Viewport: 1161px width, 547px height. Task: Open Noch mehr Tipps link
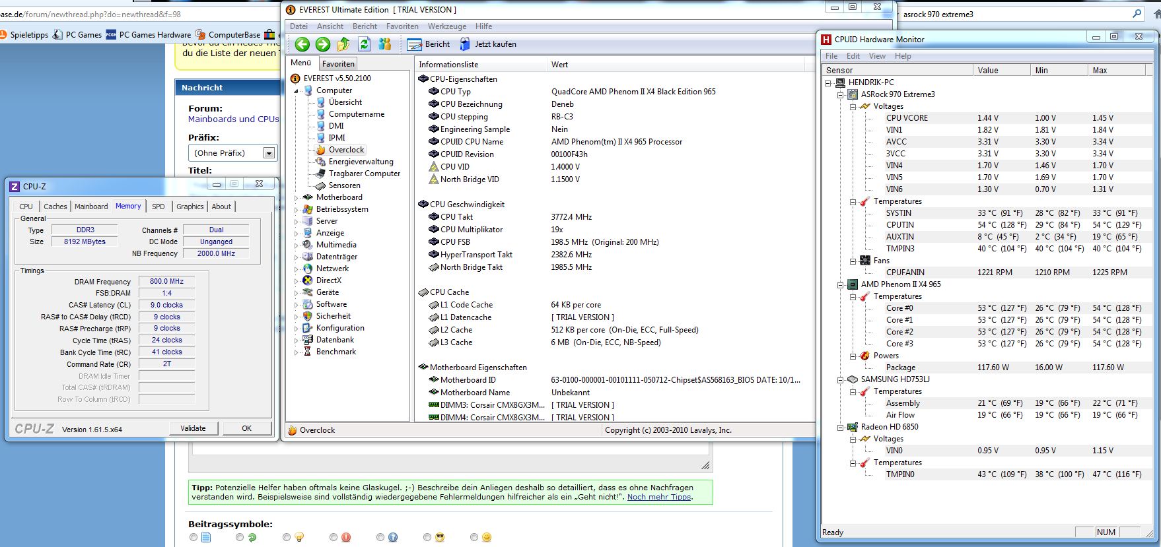click(x=658, y=497)
